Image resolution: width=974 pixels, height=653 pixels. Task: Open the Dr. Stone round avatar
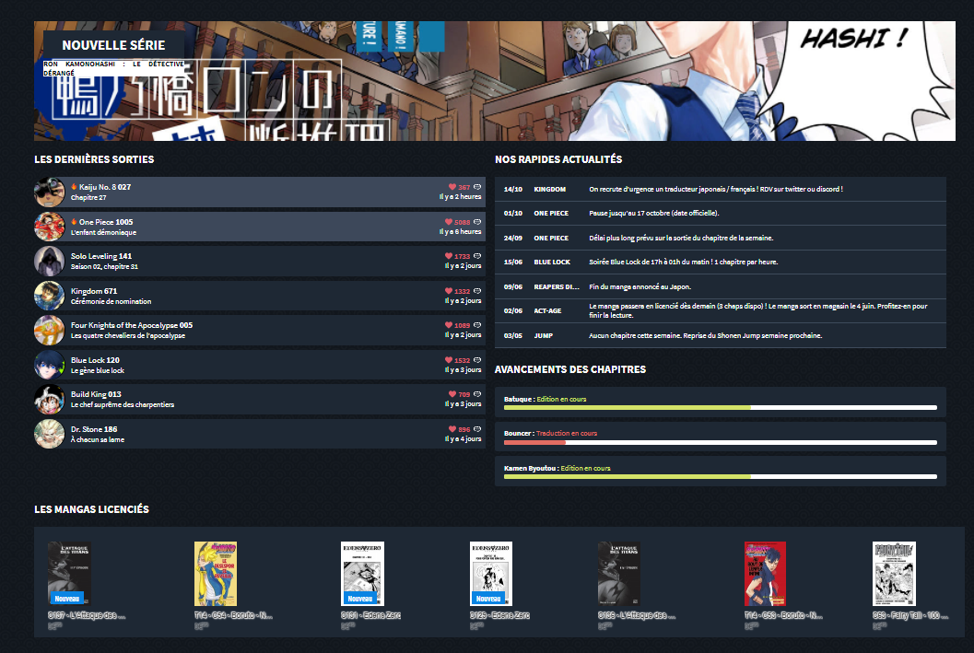50,434
